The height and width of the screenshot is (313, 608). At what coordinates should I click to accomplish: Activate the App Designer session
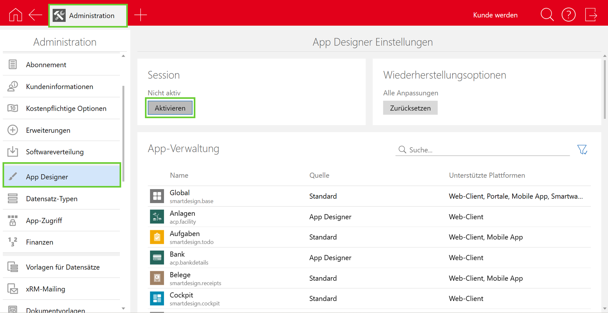coord(170,108)
